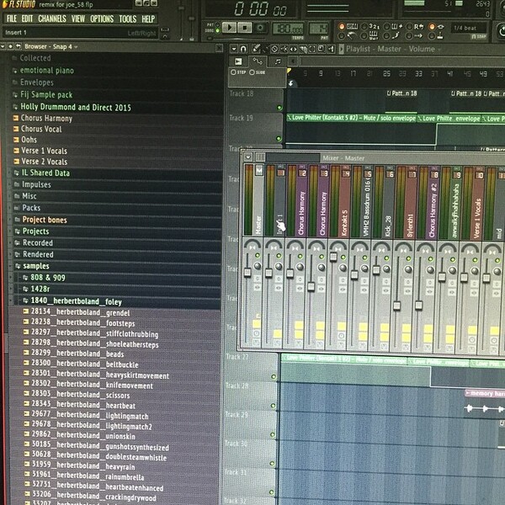Arm the Record button in transport panel
This screenshot has width=505, height=505.
pos(260,28)
